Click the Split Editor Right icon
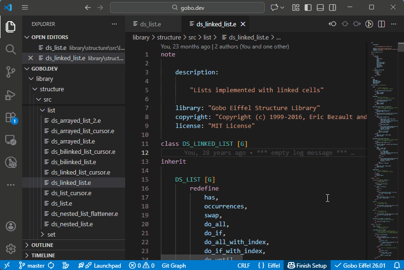Screen dimensions: 404x270 click(380, 24)
